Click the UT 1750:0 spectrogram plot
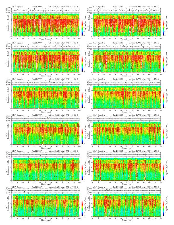 127,205
